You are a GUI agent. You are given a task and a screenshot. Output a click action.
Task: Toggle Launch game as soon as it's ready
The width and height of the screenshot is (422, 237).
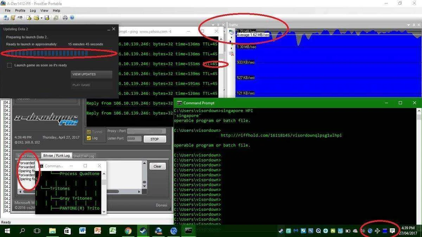pos(9,65)
